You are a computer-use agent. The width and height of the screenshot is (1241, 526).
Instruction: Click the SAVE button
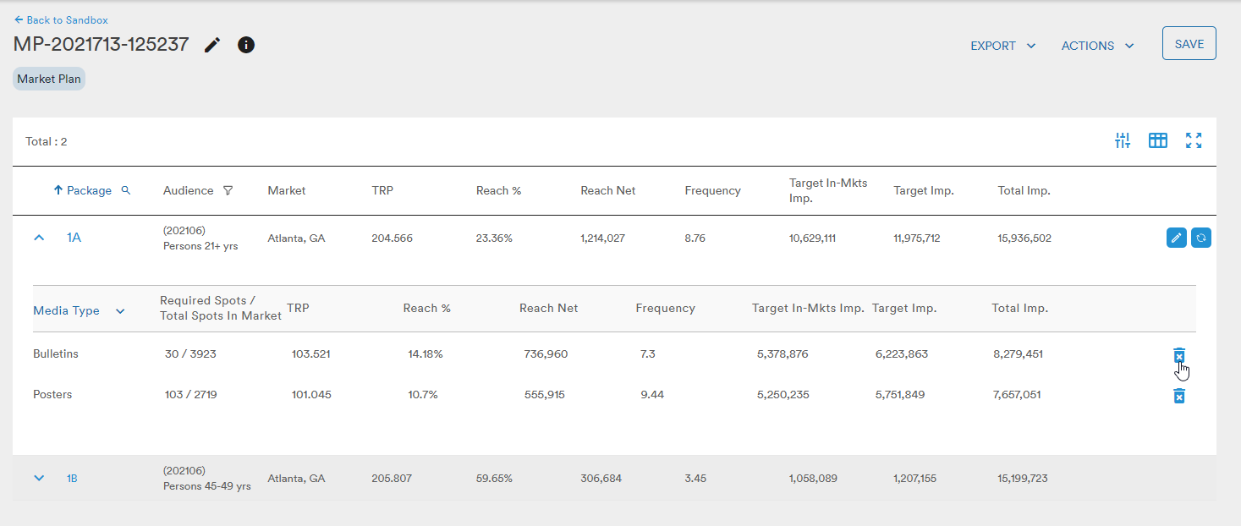pos(1189,44)
